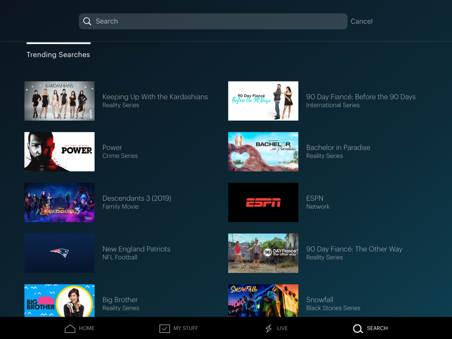Open the Home house icon
This screenshot has width=452, height=339.
[70, 328]
